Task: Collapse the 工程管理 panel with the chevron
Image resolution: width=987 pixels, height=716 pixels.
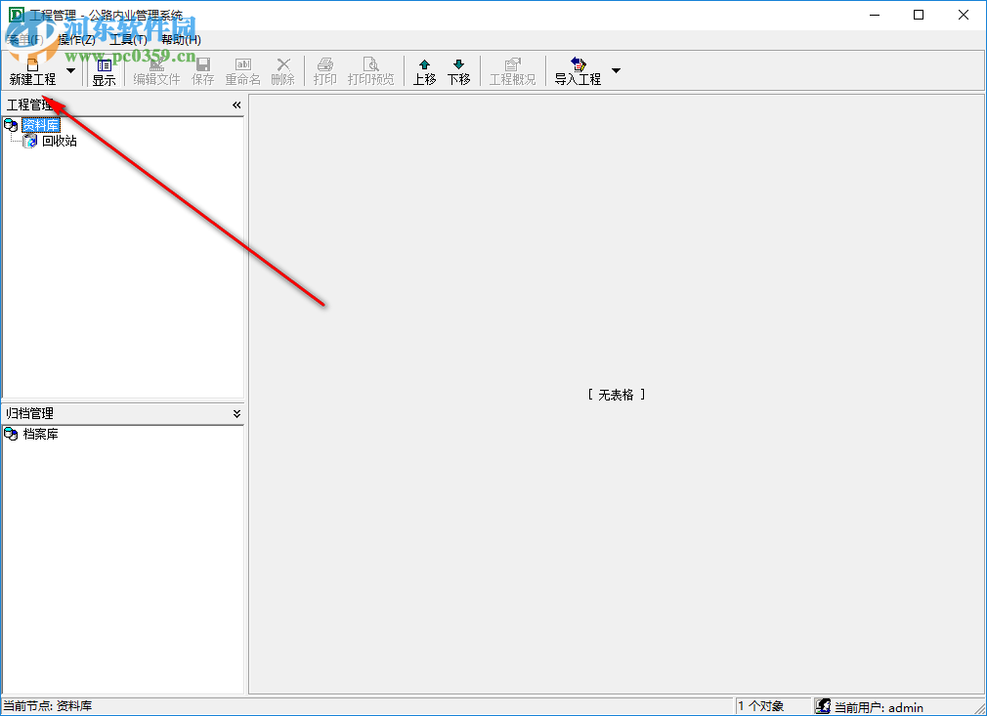Action: coord(236,105)
